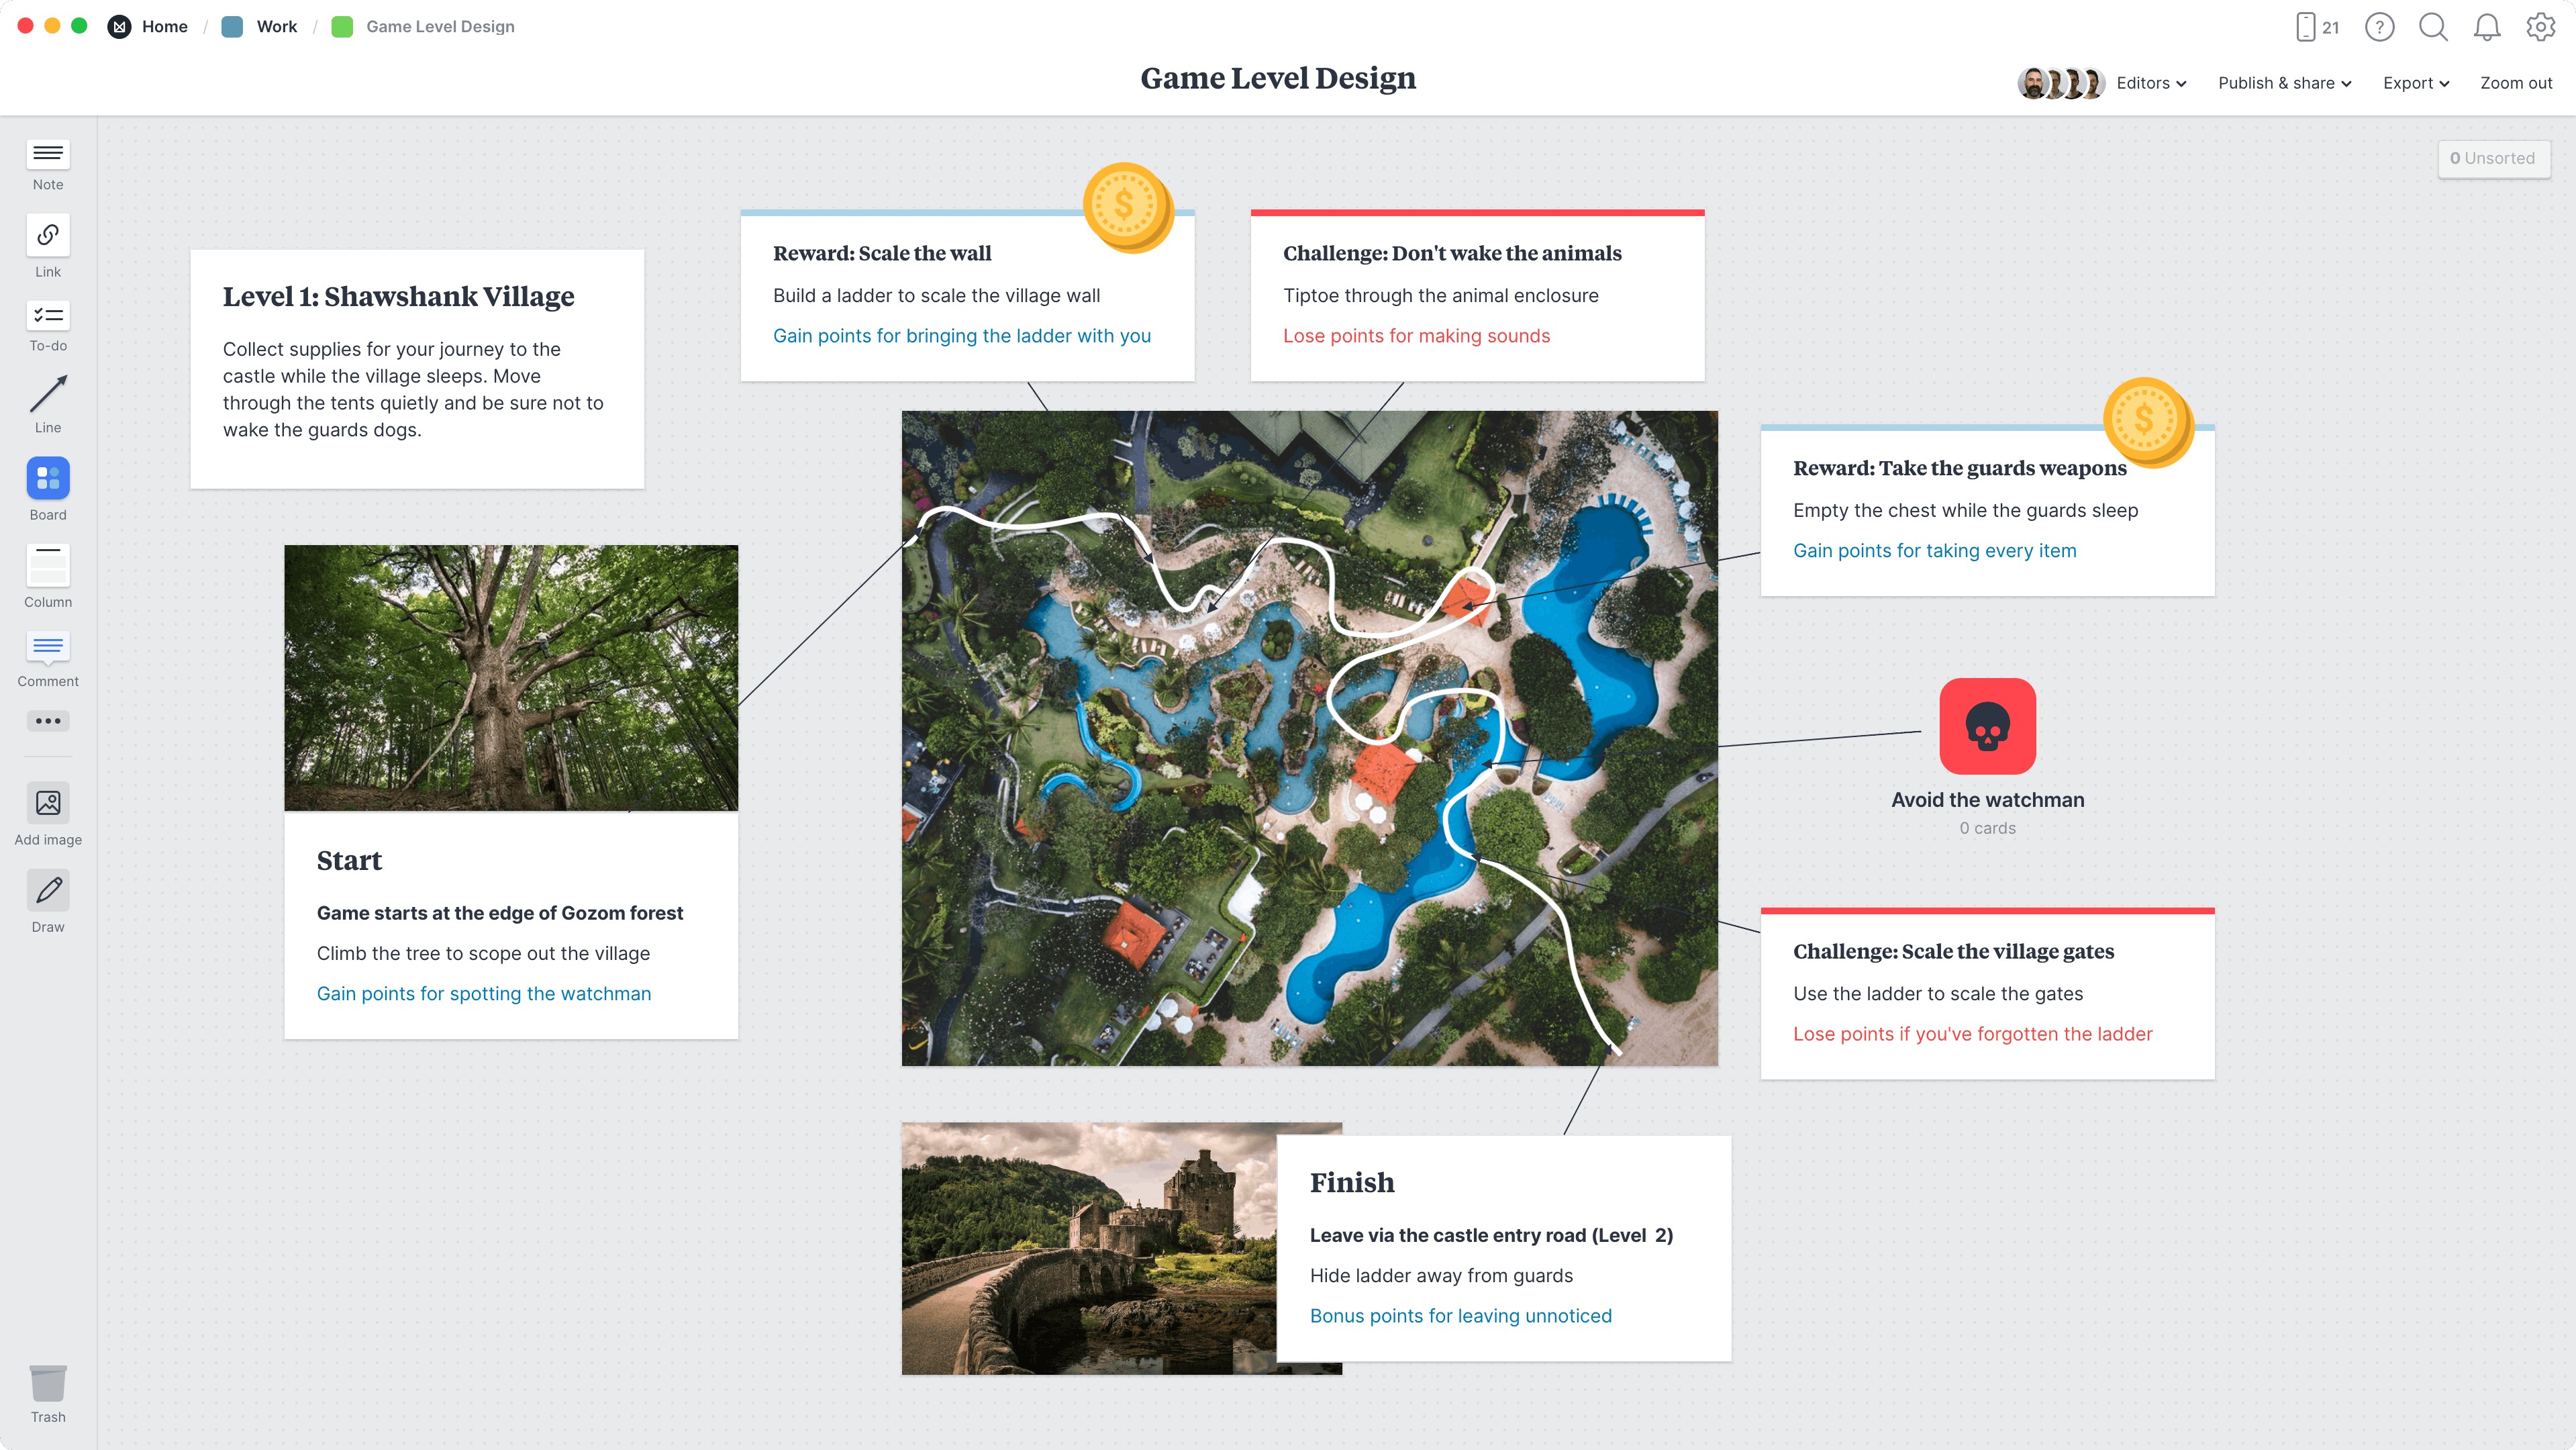Image resolution: width=2576 pixels, height=1450 pixels.
Task: Open the Publish & share menu
Action: tap(2283, 83)
